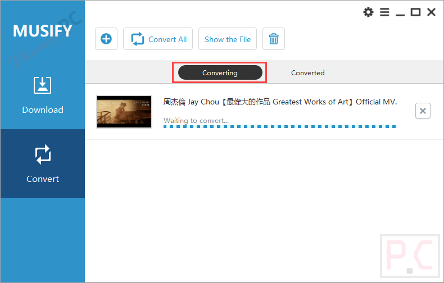Select the Convert section in the sidebar
Image resolution: width=444 pixels, height=283 pixels.
tap(43, 163)
